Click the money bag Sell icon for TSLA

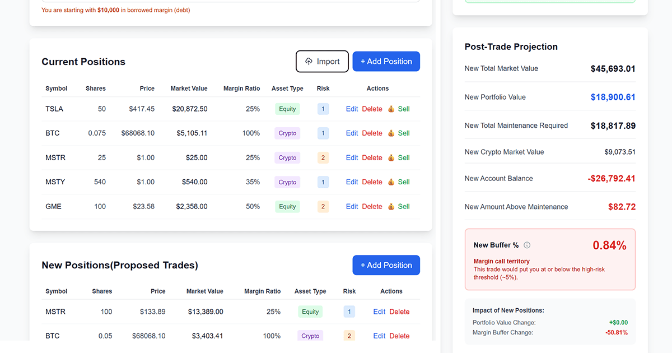[x=391, y=109]
